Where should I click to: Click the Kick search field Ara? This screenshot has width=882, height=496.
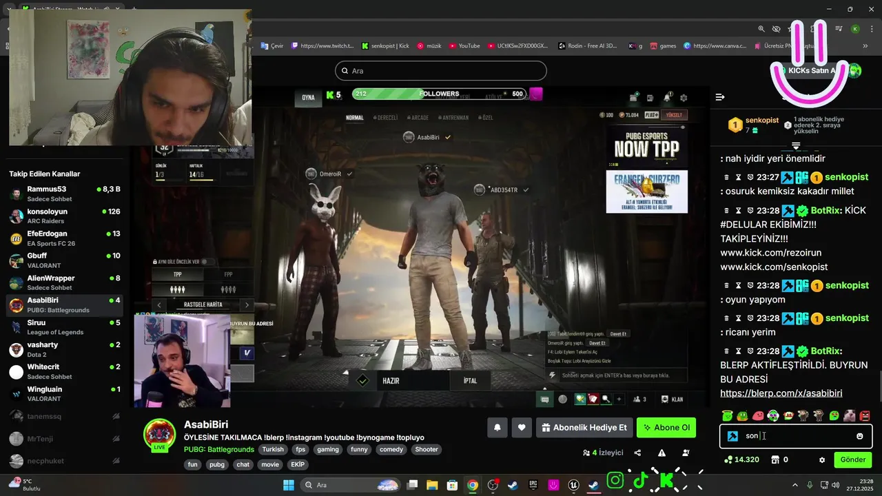pyautogui.click(x=441, y=70)
